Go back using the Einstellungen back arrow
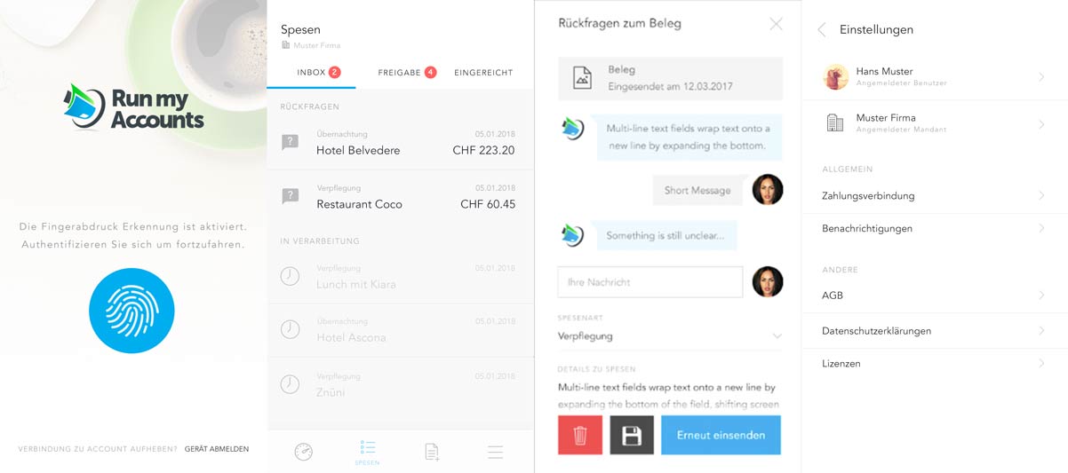The height and width of the screenshot is (473, 1068). [821, 30]
